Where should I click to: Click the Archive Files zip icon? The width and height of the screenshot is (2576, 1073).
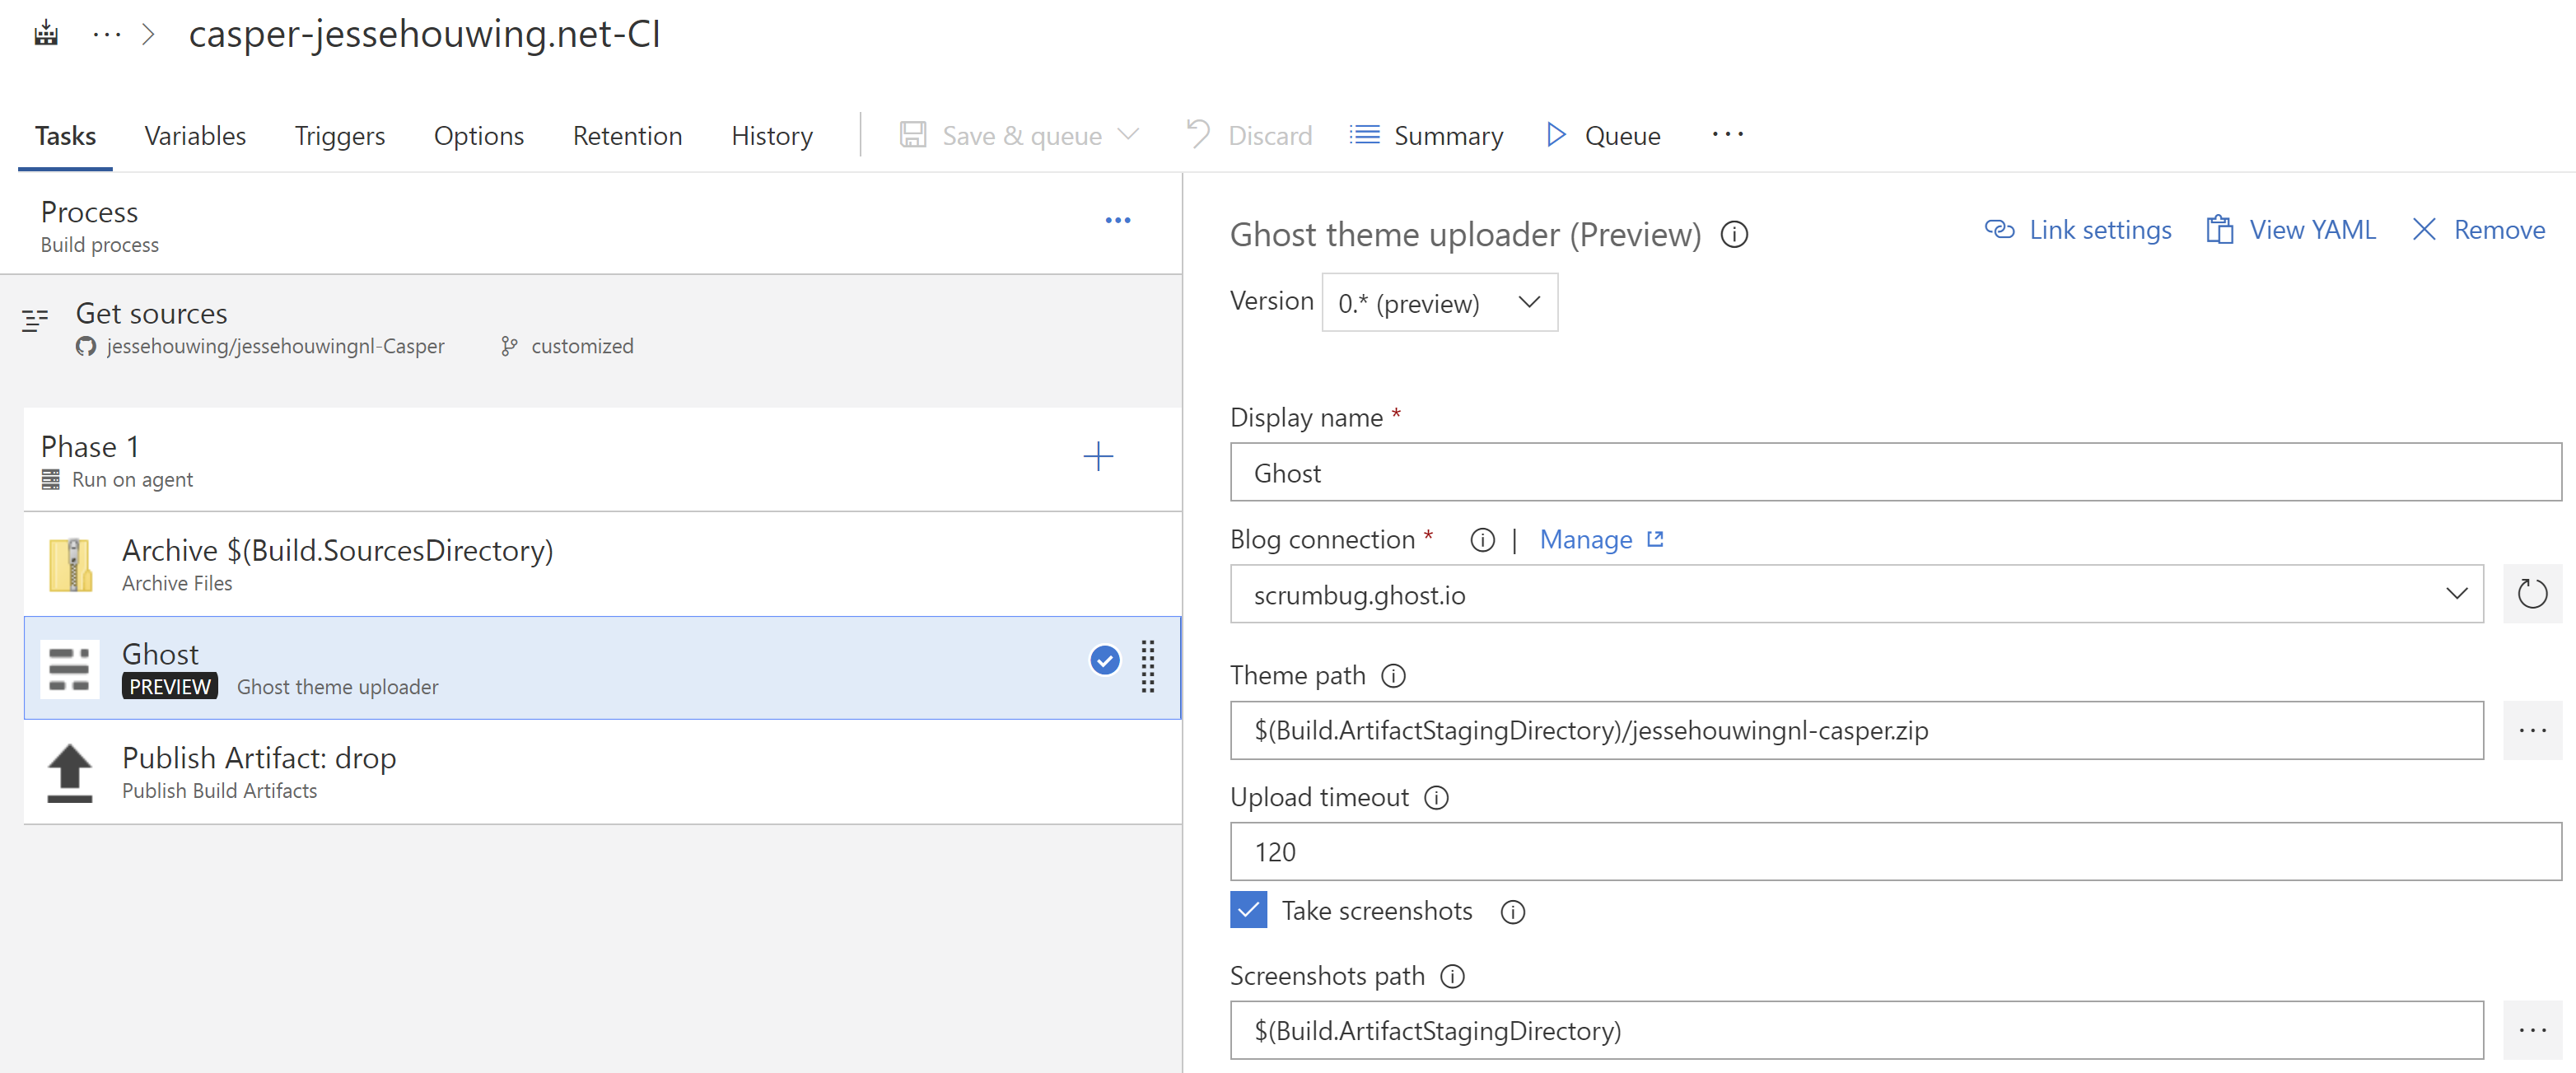coord(70,565)
